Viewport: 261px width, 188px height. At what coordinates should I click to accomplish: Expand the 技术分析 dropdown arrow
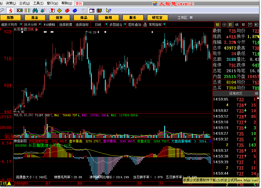40,24
